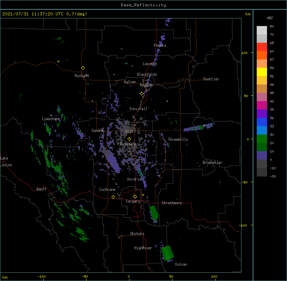The height and width of the screenshot is (281, 287).
Task: Click the yellow V marker east of Calgary
Action: [143, 195]
